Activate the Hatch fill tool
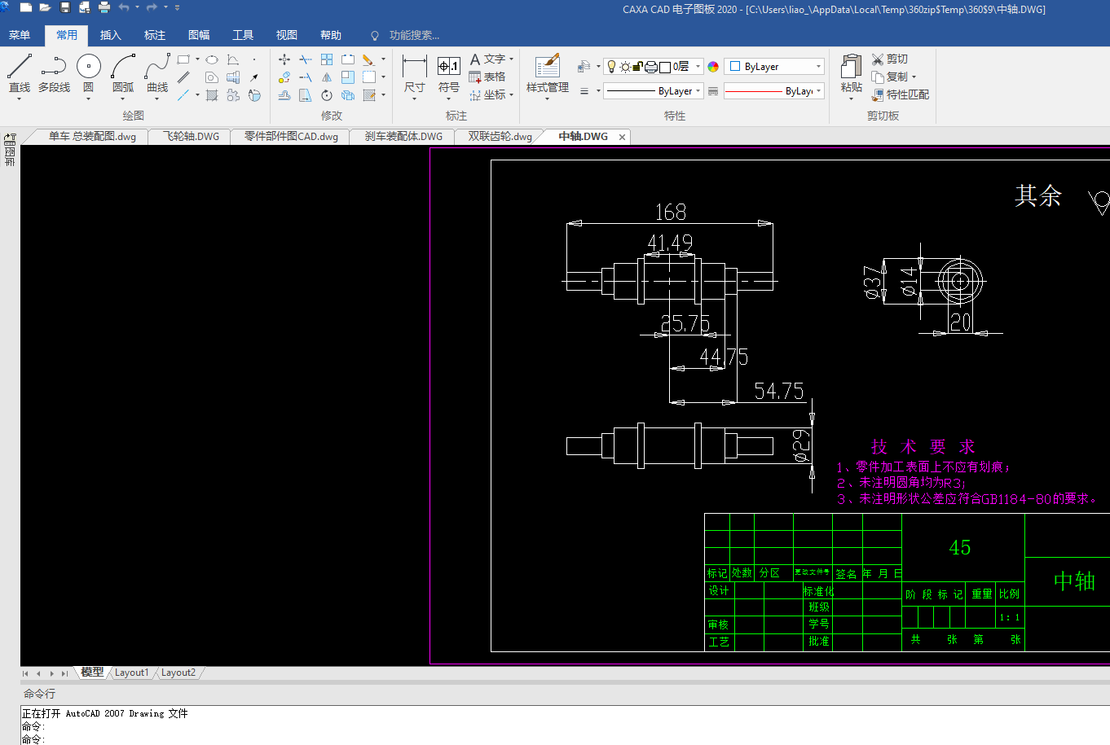1110x745 pixels. pyautogui.click(x=212, y=95)
